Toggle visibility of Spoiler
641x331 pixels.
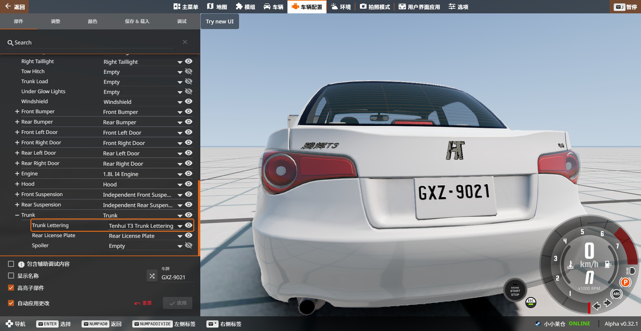coord(189,245)
